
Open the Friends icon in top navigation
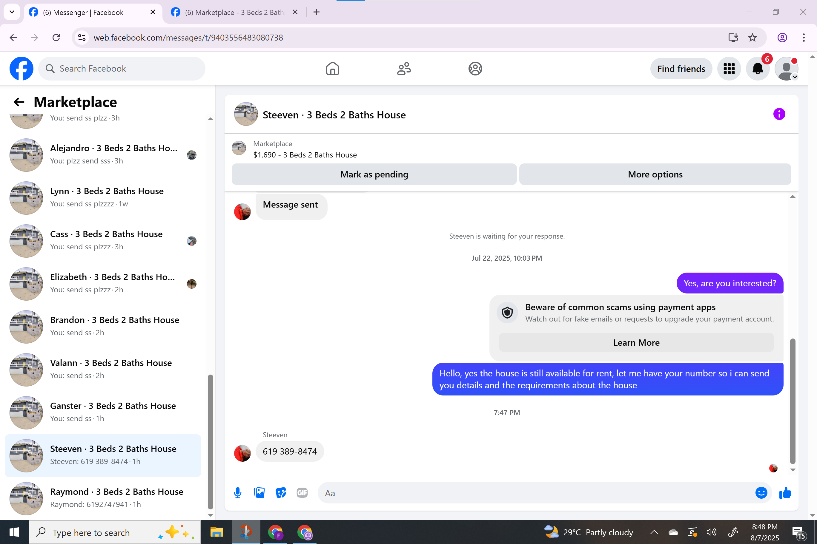tap(404, 69)
